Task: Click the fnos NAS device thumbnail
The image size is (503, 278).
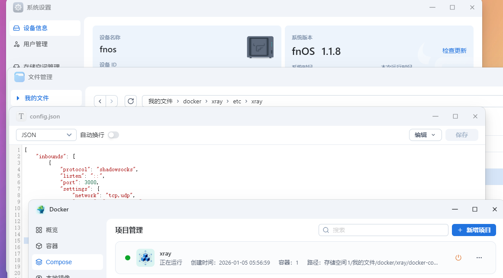Action: (260, 47)
